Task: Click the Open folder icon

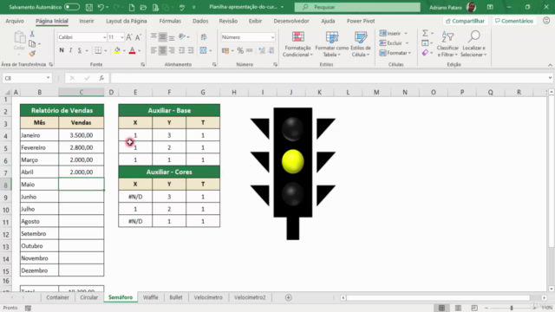Action: tap(143, 7)
